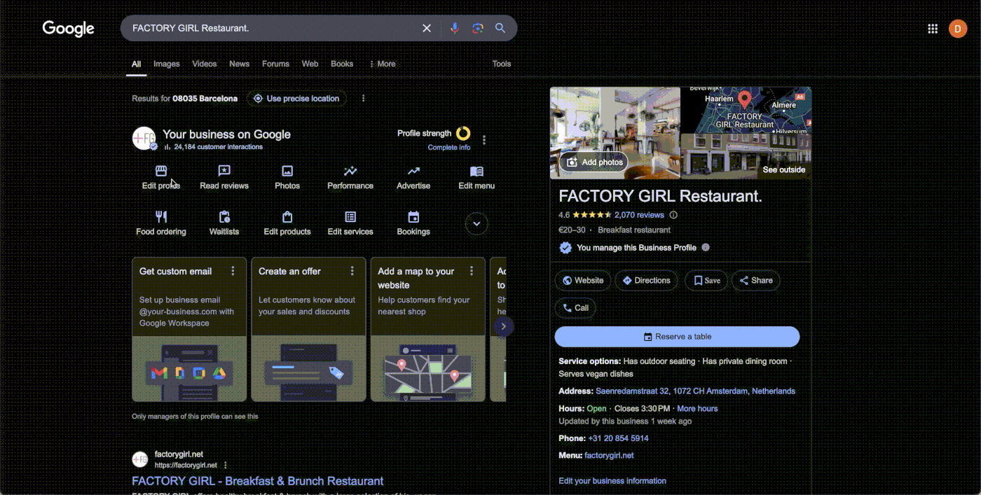View business Performance icon
Screen dimensions: 981x495
350,170
